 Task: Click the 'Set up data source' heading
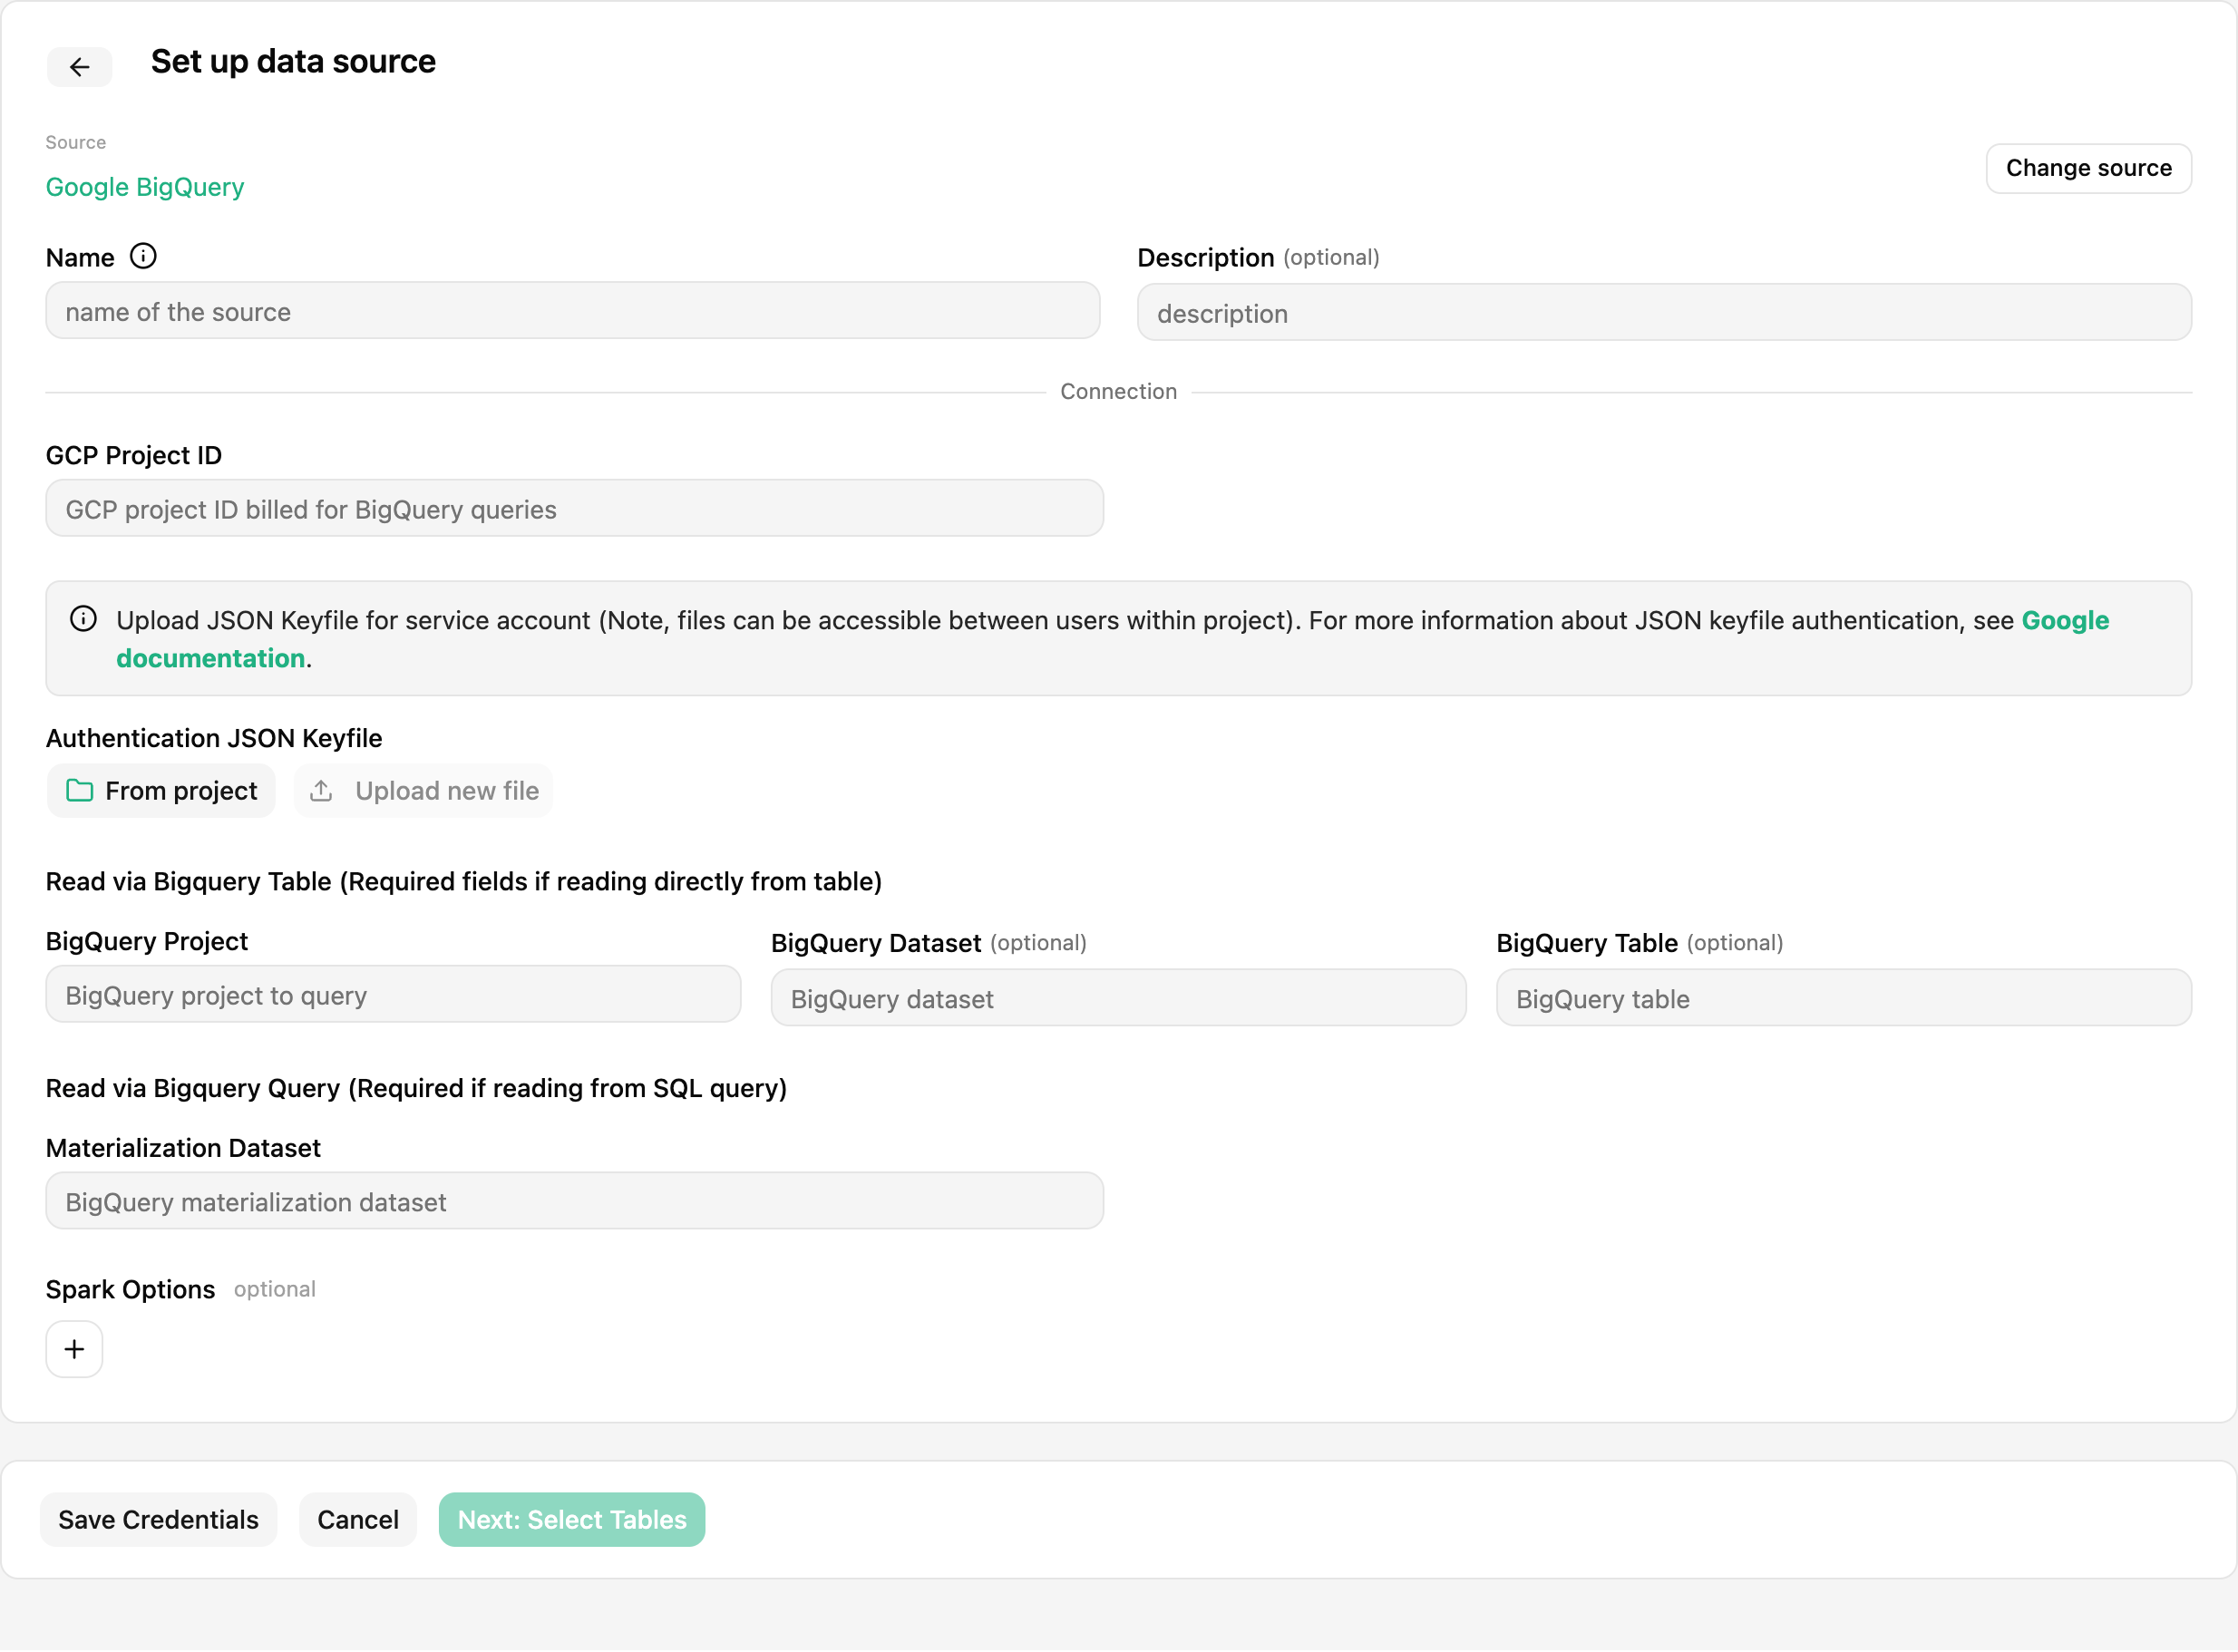click(293, 61)
